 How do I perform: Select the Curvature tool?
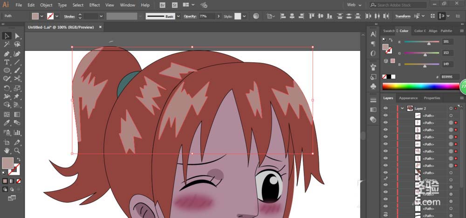click(17, 54)
